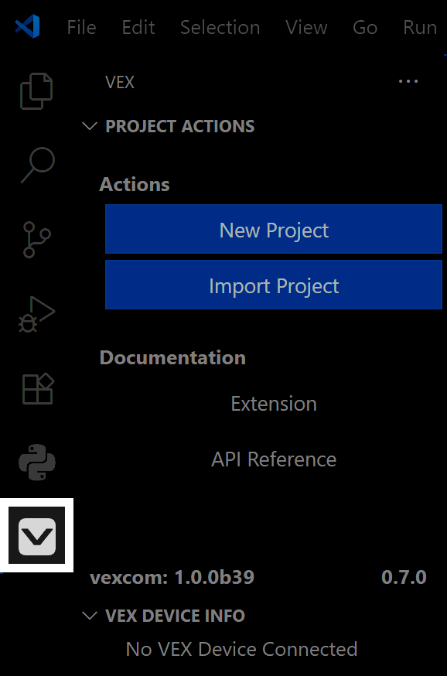The image size is (447, 676).
Task: Open the Extensions view icon
Action: pyautogui.click(x=36, y=388)
